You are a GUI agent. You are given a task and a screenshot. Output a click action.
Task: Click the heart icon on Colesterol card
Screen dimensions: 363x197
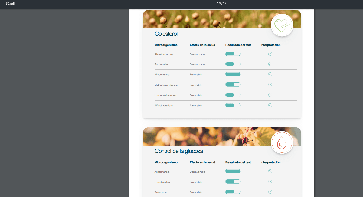click(282, 25)
